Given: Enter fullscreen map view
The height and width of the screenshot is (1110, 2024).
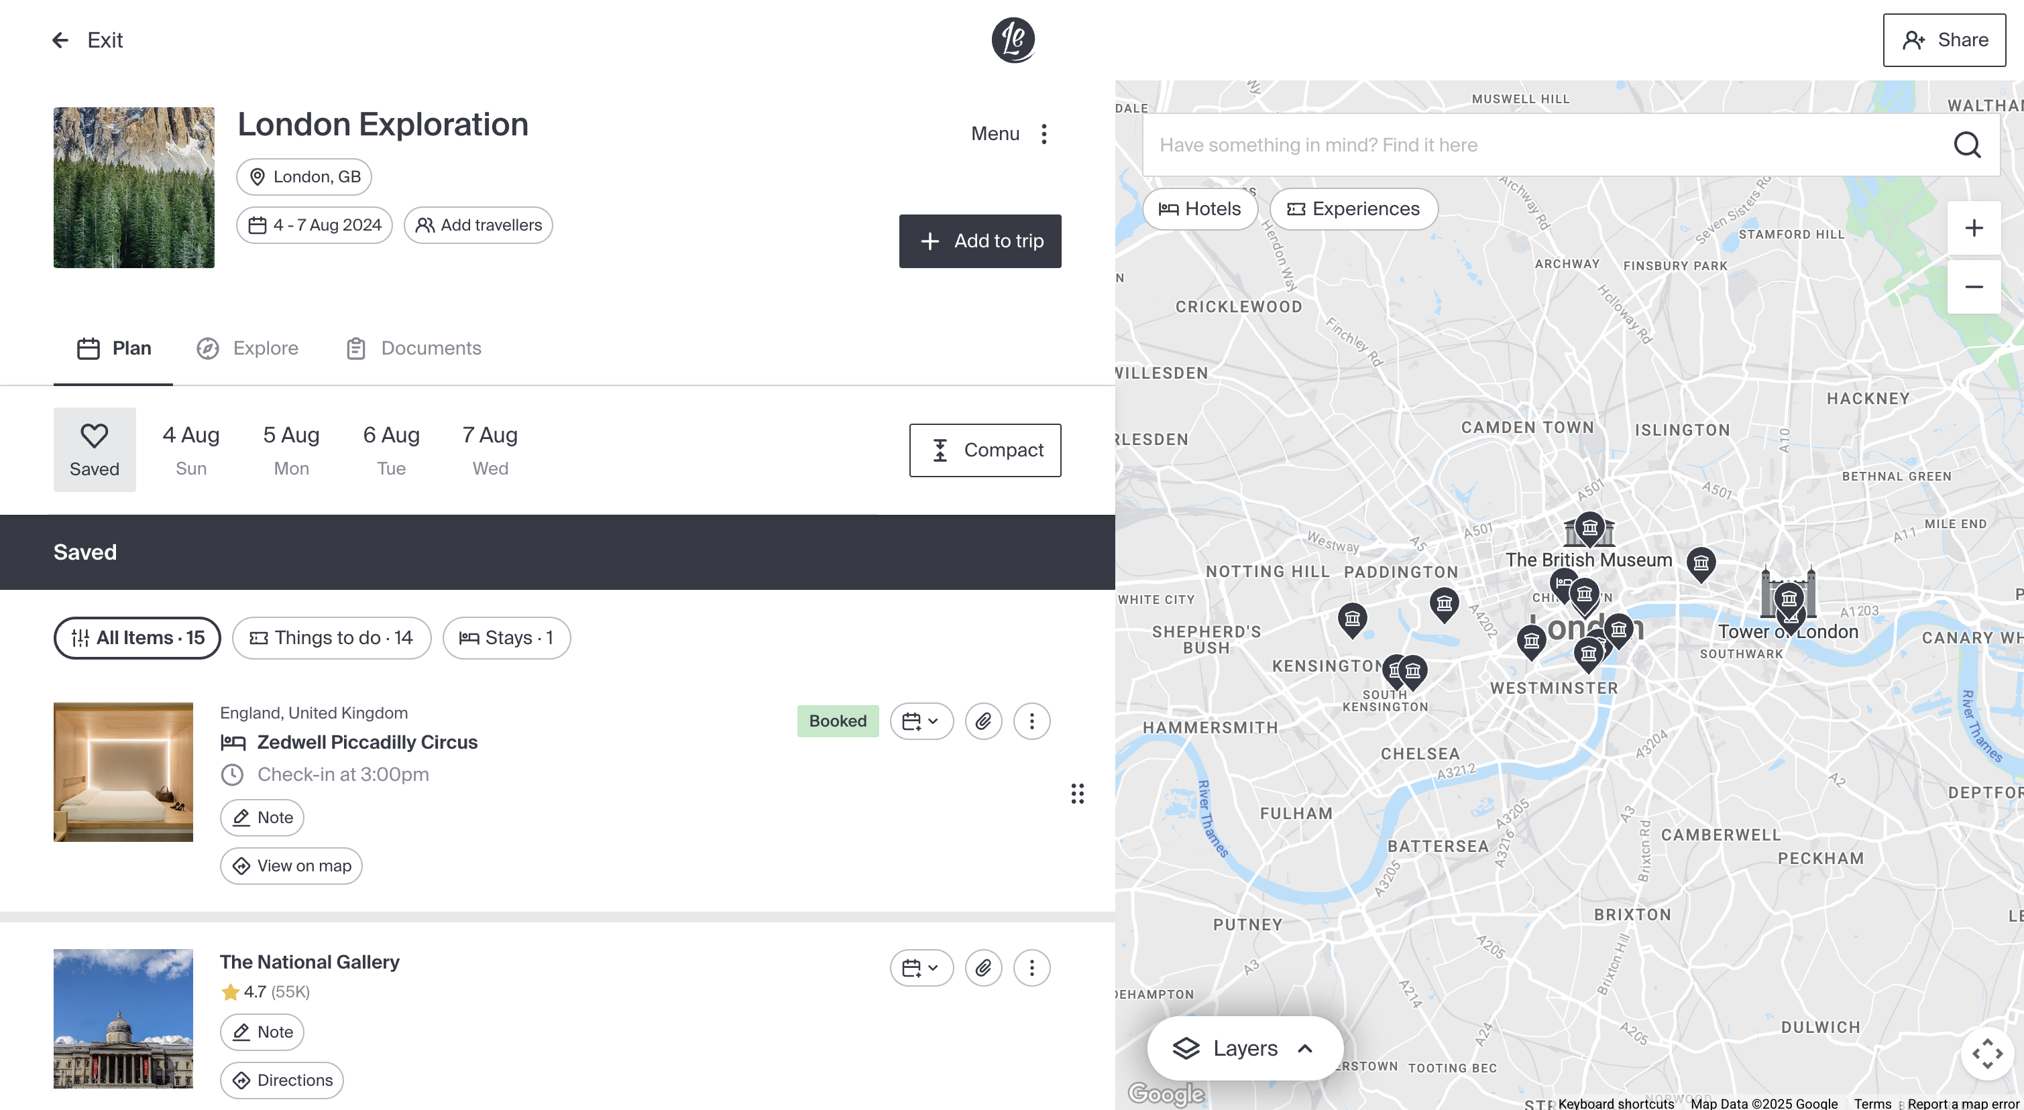Looking at the screenshot, I should coord(1988,1054).
